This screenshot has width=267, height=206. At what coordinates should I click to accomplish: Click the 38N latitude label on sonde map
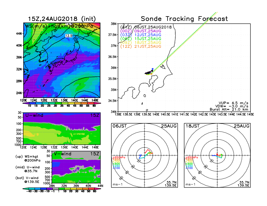point(114,24)
